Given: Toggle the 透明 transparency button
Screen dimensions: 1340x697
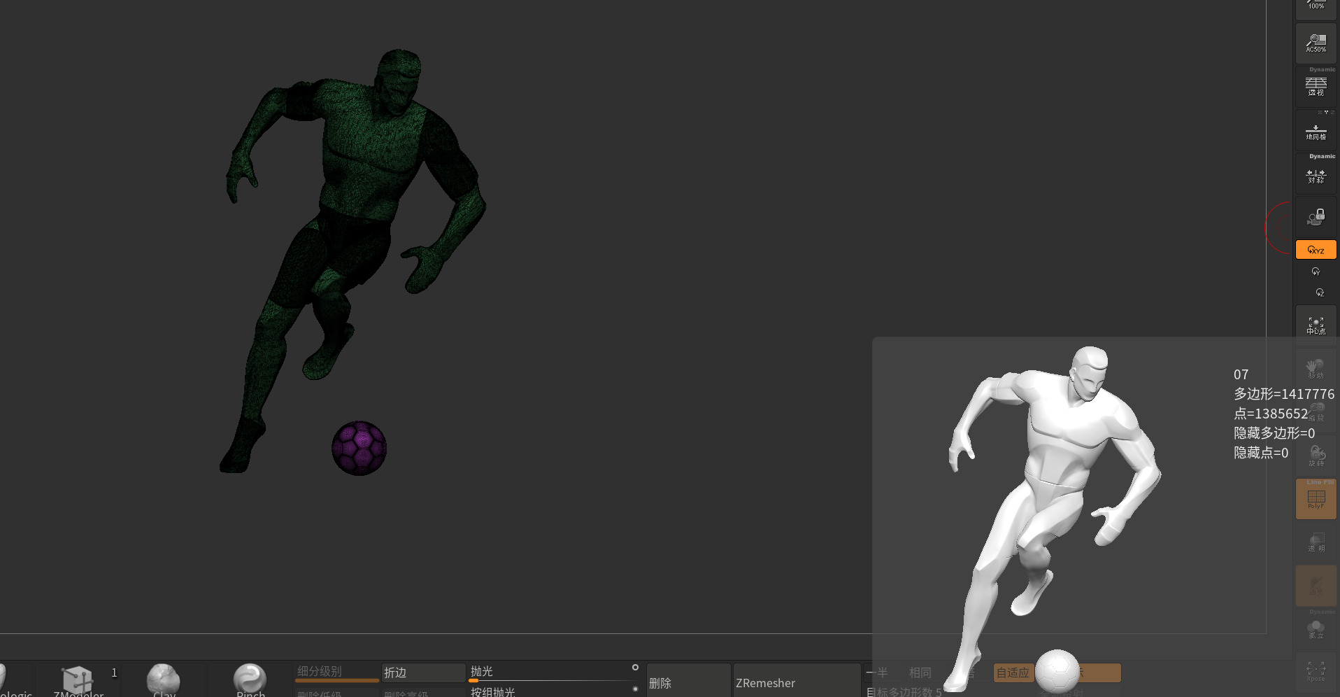Looking at the screenshot, I should pyautogui.click(x=1316, y=542).
